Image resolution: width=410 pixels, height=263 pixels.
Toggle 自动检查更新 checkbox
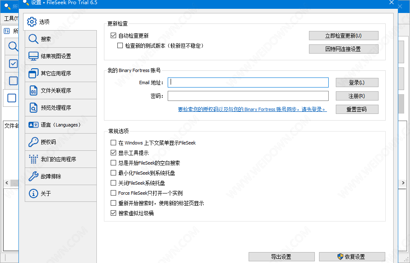pyautogui.click(x=113, y=35)
